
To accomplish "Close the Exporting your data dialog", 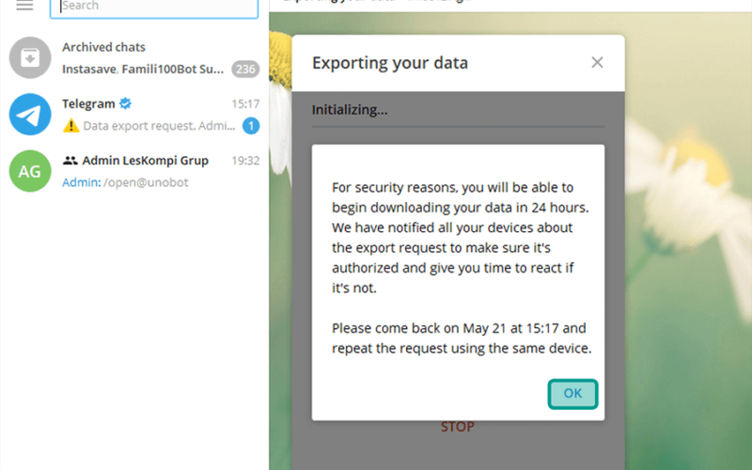I will [597, 62].
